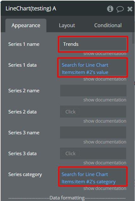Open the comments speech bubble icon
The width and height of the screenshot is (135, 201).
coord(120,9)
